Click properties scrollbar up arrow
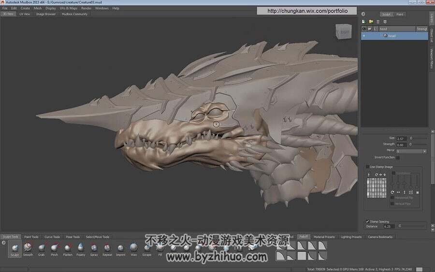435x272 pixels. 433,132
